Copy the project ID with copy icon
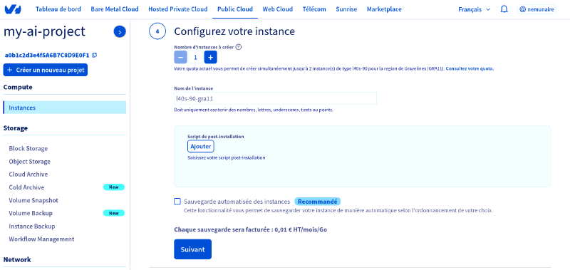Screen dimensions: 570x270 [x=95, y=56]
